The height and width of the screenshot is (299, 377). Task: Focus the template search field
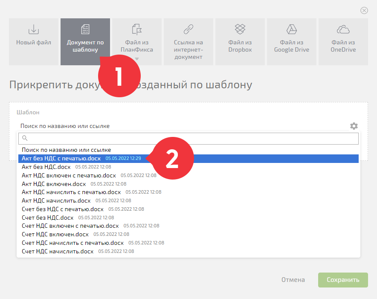click(188, 138)
